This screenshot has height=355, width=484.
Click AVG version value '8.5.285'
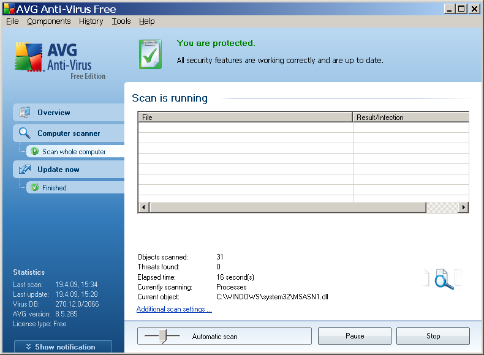click(66, 313)
